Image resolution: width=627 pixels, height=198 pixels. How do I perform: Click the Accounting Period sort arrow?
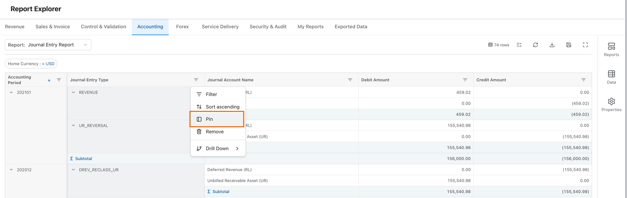click(x=49, y=80)
